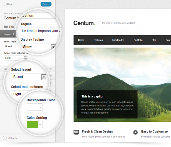This screenshot has height=147, width=171.
Task: Open the small Boxed layout dropdown
Action: 13,46
